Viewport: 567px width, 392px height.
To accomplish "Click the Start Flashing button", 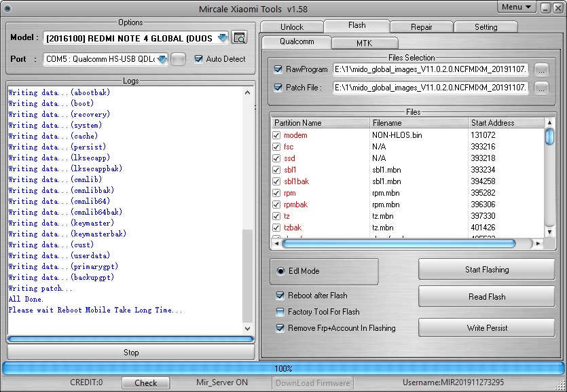I will (486, 270).
